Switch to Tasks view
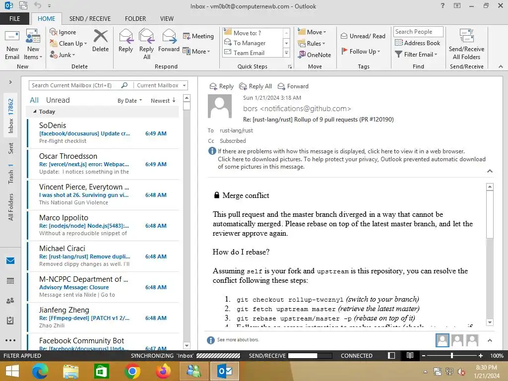 [10, 320]
